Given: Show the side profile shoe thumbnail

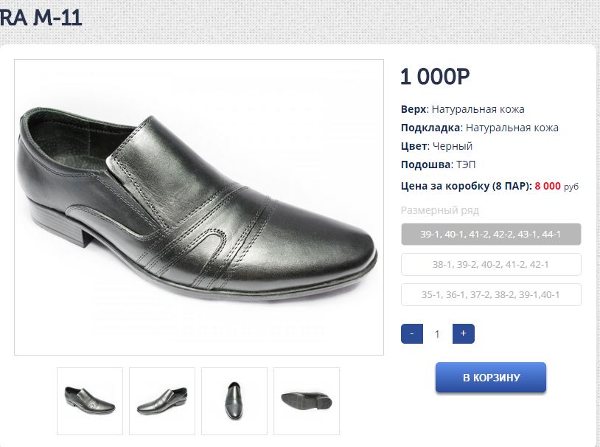Looking at the screenshot, I should click(x=162, y=401).
